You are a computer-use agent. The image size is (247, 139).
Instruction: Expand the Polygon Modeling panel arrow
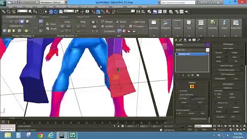point(33,36)
